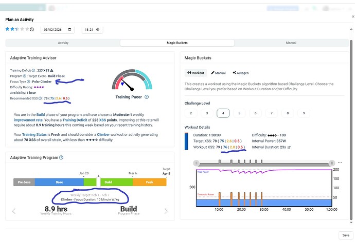The width and height of the screenshot is (355, 242).
Task: Click the Base phase in program bar
Action: [59, 182]
